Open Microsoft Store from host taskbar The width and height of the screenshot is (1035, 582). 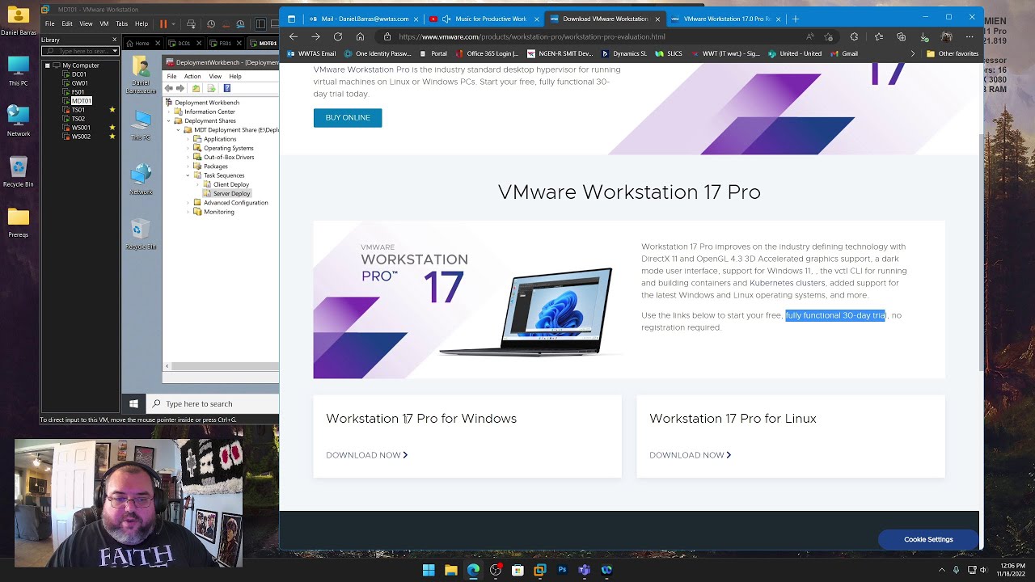(517, 570)
